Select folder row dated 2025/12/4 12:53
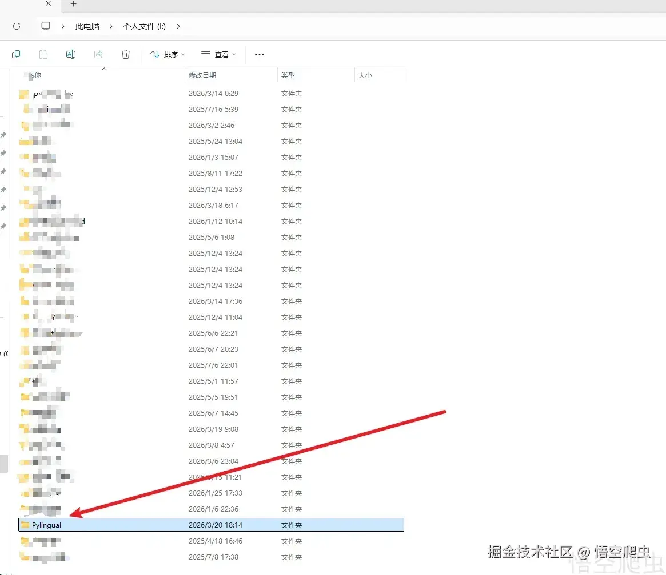 coord(211,189)
